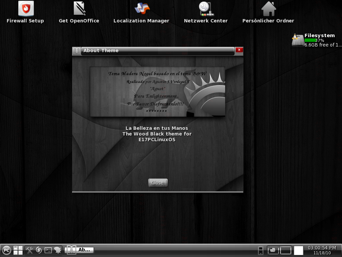342x257 pixels.
Task: Launch the swirl icon application in taskbar
Action: 39,250
